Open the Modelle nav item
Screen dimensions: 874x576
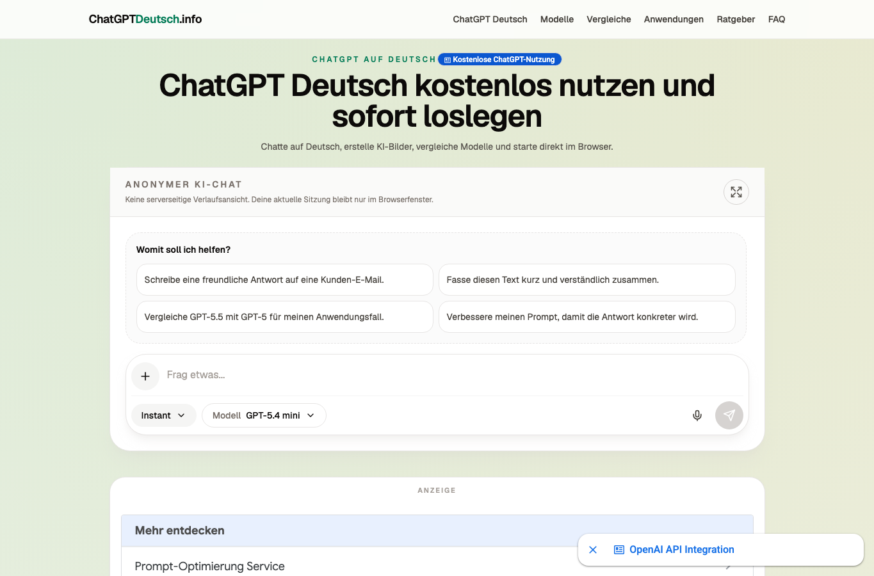pyautogui.click(x=557, y=19)
